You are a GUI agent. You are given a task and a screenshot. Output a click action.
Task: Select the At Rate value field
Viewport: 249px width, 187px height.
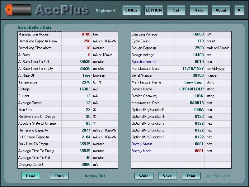point(76,55)
